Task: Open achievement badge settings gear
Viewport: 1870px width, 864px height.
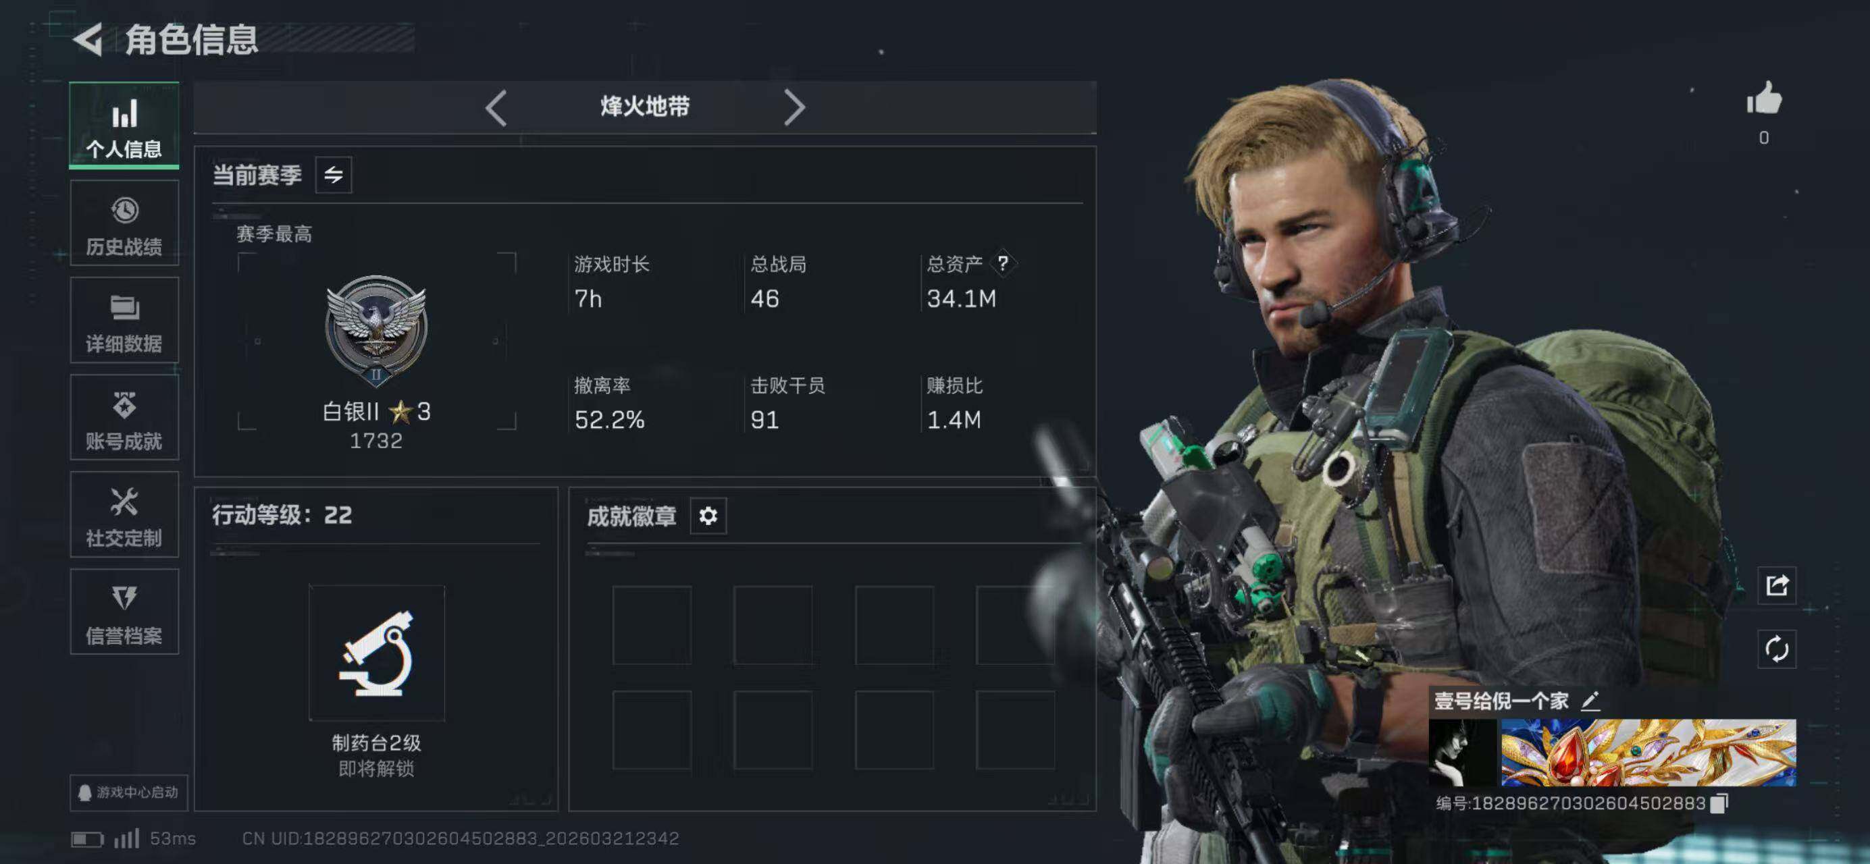Action: (x=708, y=516)
